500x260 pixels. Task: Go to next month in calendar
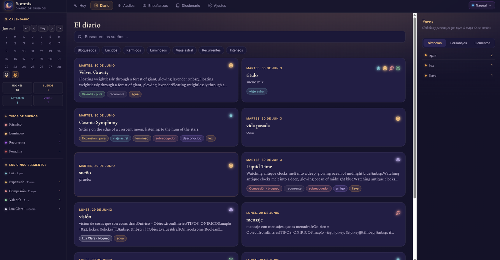coord(52,28)
